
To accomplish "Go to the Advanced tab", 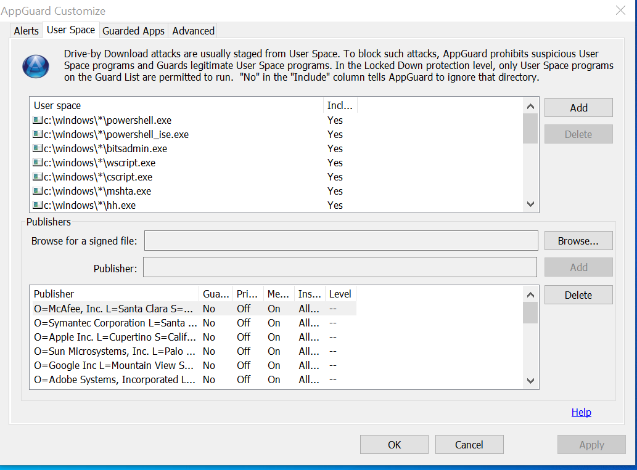I will coord(194,31).
